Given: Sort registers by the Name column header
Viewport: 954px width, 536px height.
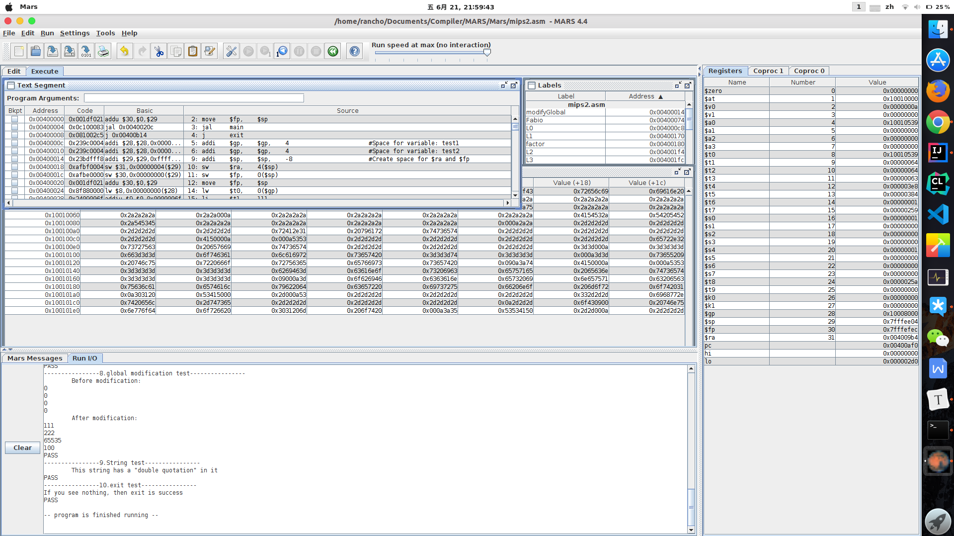Looking at the screenshot, I should click(737, 83).
